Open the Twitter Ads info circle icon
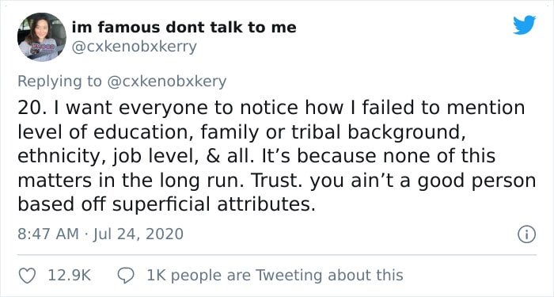Screen dimensions: 554x297 point(527,234)
